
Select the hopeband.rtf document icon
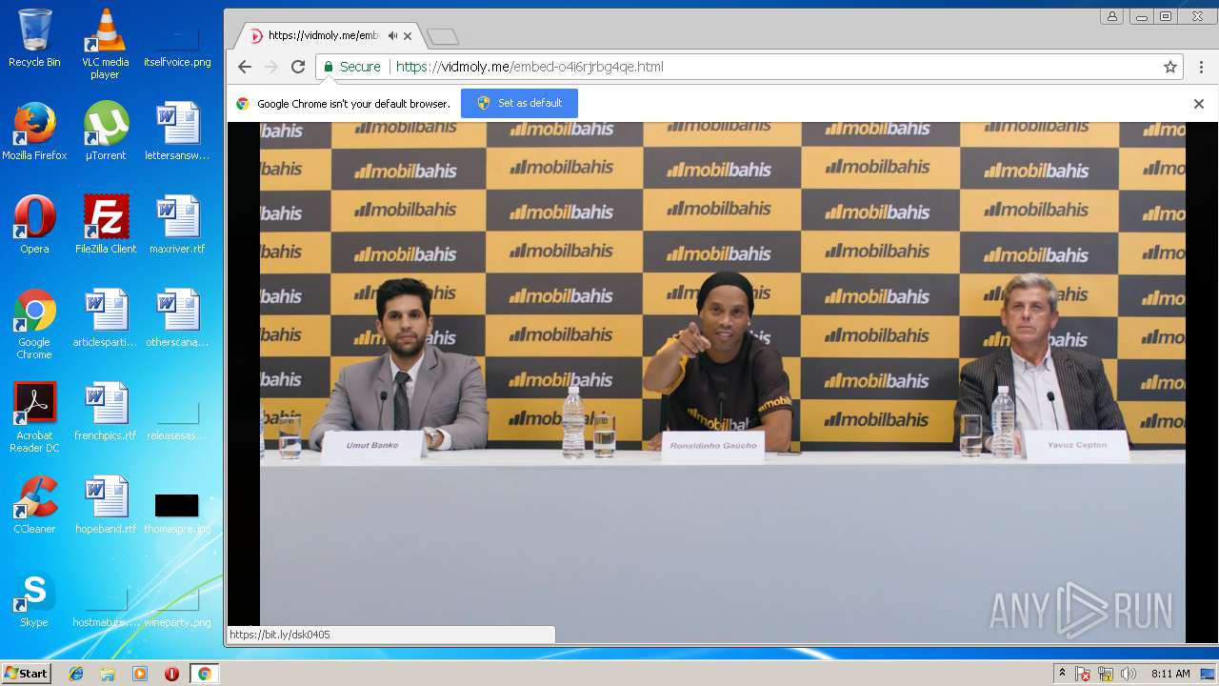(x=105, y=504)
